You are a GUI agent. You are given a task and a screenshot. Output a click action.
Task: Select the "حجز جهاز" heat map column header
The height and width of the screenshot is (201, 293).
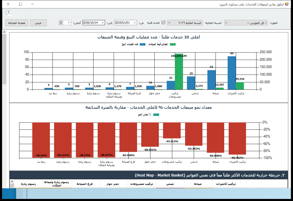click(x=113, y=184)
